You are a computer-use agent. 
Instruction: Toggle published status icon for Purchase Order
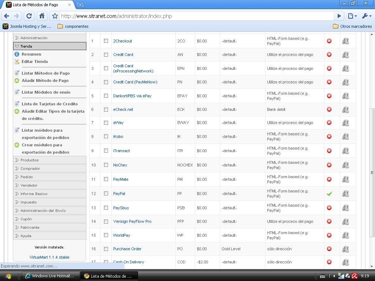329,249
